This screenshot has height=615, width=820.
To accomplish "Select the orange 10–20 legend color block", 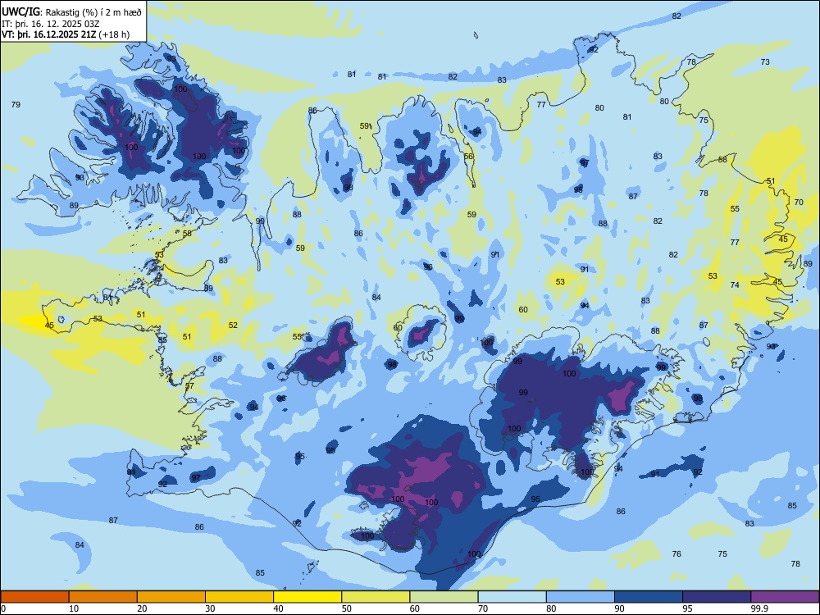I will 103,597.
